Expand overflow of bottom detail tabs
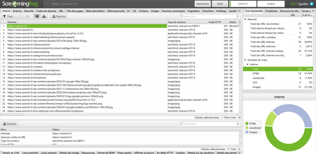Screen dimensions: 316x154 tap(239, 152)
